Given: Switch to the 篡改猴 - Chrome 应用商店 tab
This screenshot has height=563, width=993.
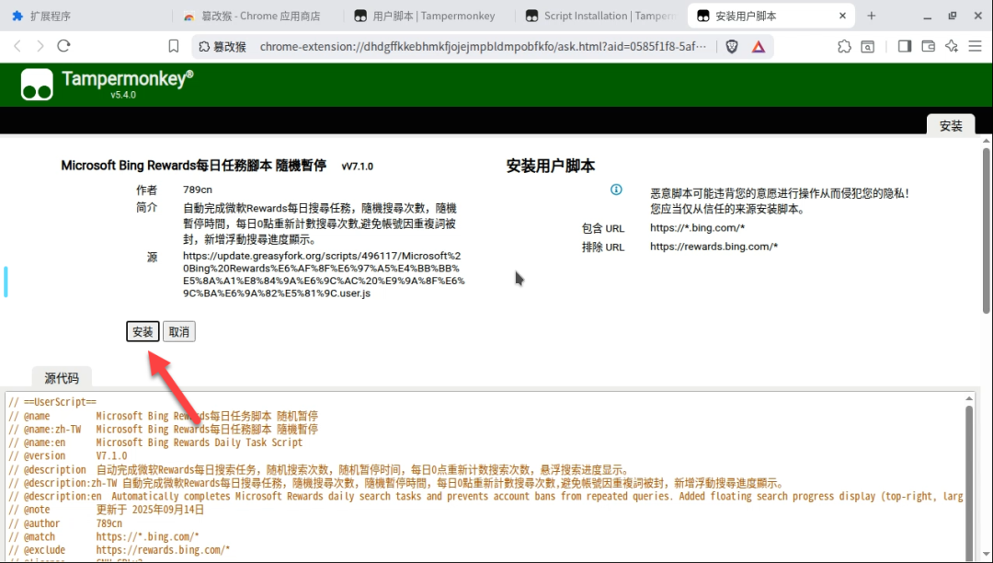Looking at the screenshot, I should 257,16.
